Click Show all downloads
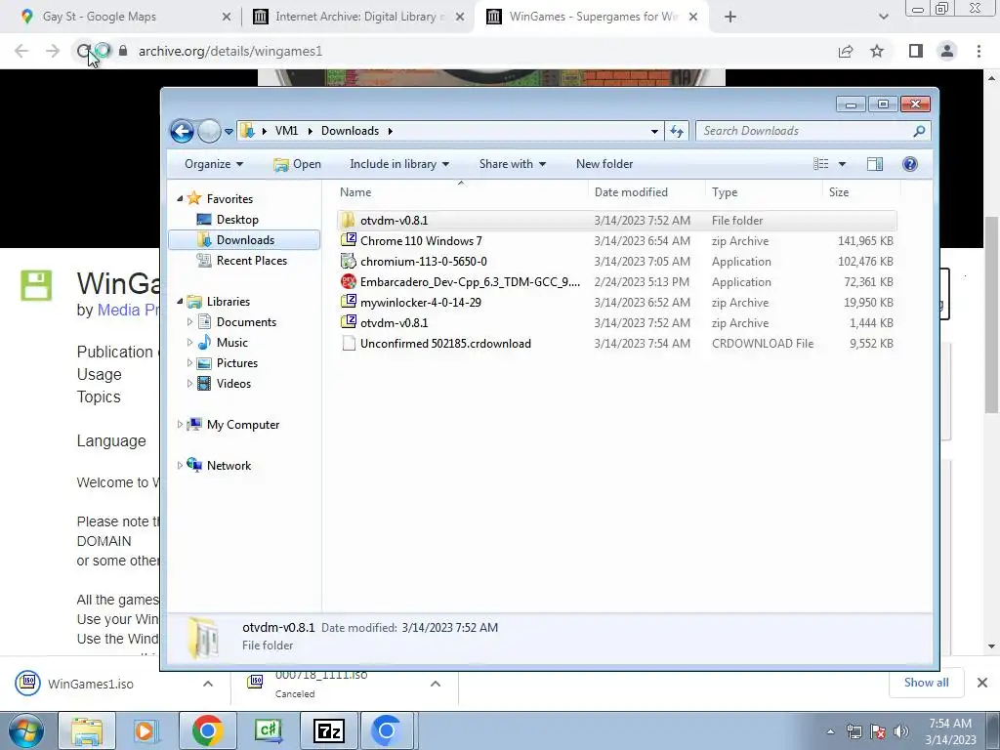 [926, 683]
